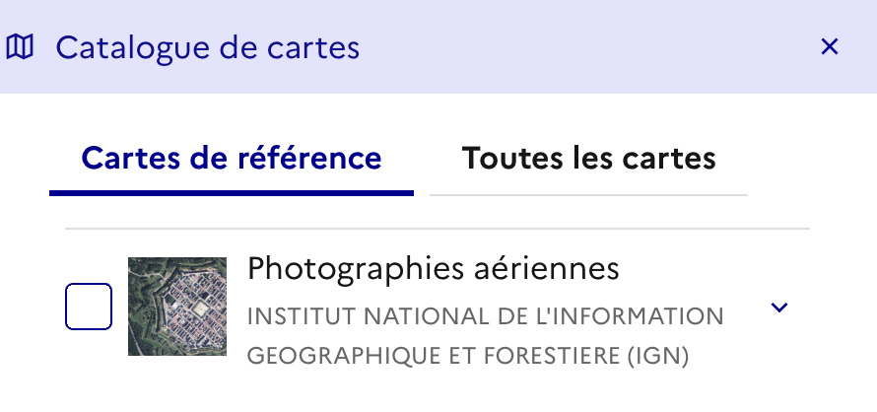Click the Photographies aériennes title
The width and height of the screenshot is (877, 412).
pos(434,268)
